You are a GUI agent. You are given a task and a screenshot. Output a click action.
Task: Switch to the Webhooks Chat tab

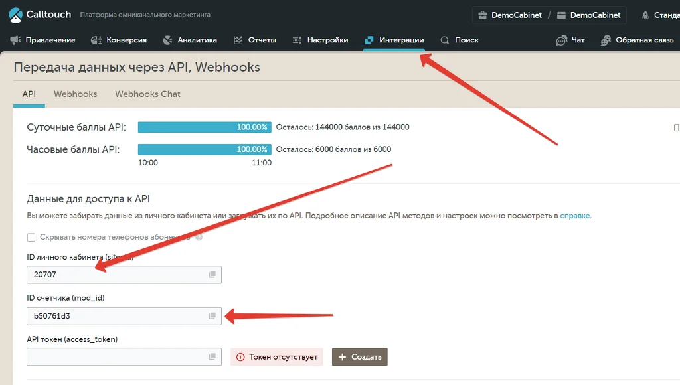tap(147, 94)
